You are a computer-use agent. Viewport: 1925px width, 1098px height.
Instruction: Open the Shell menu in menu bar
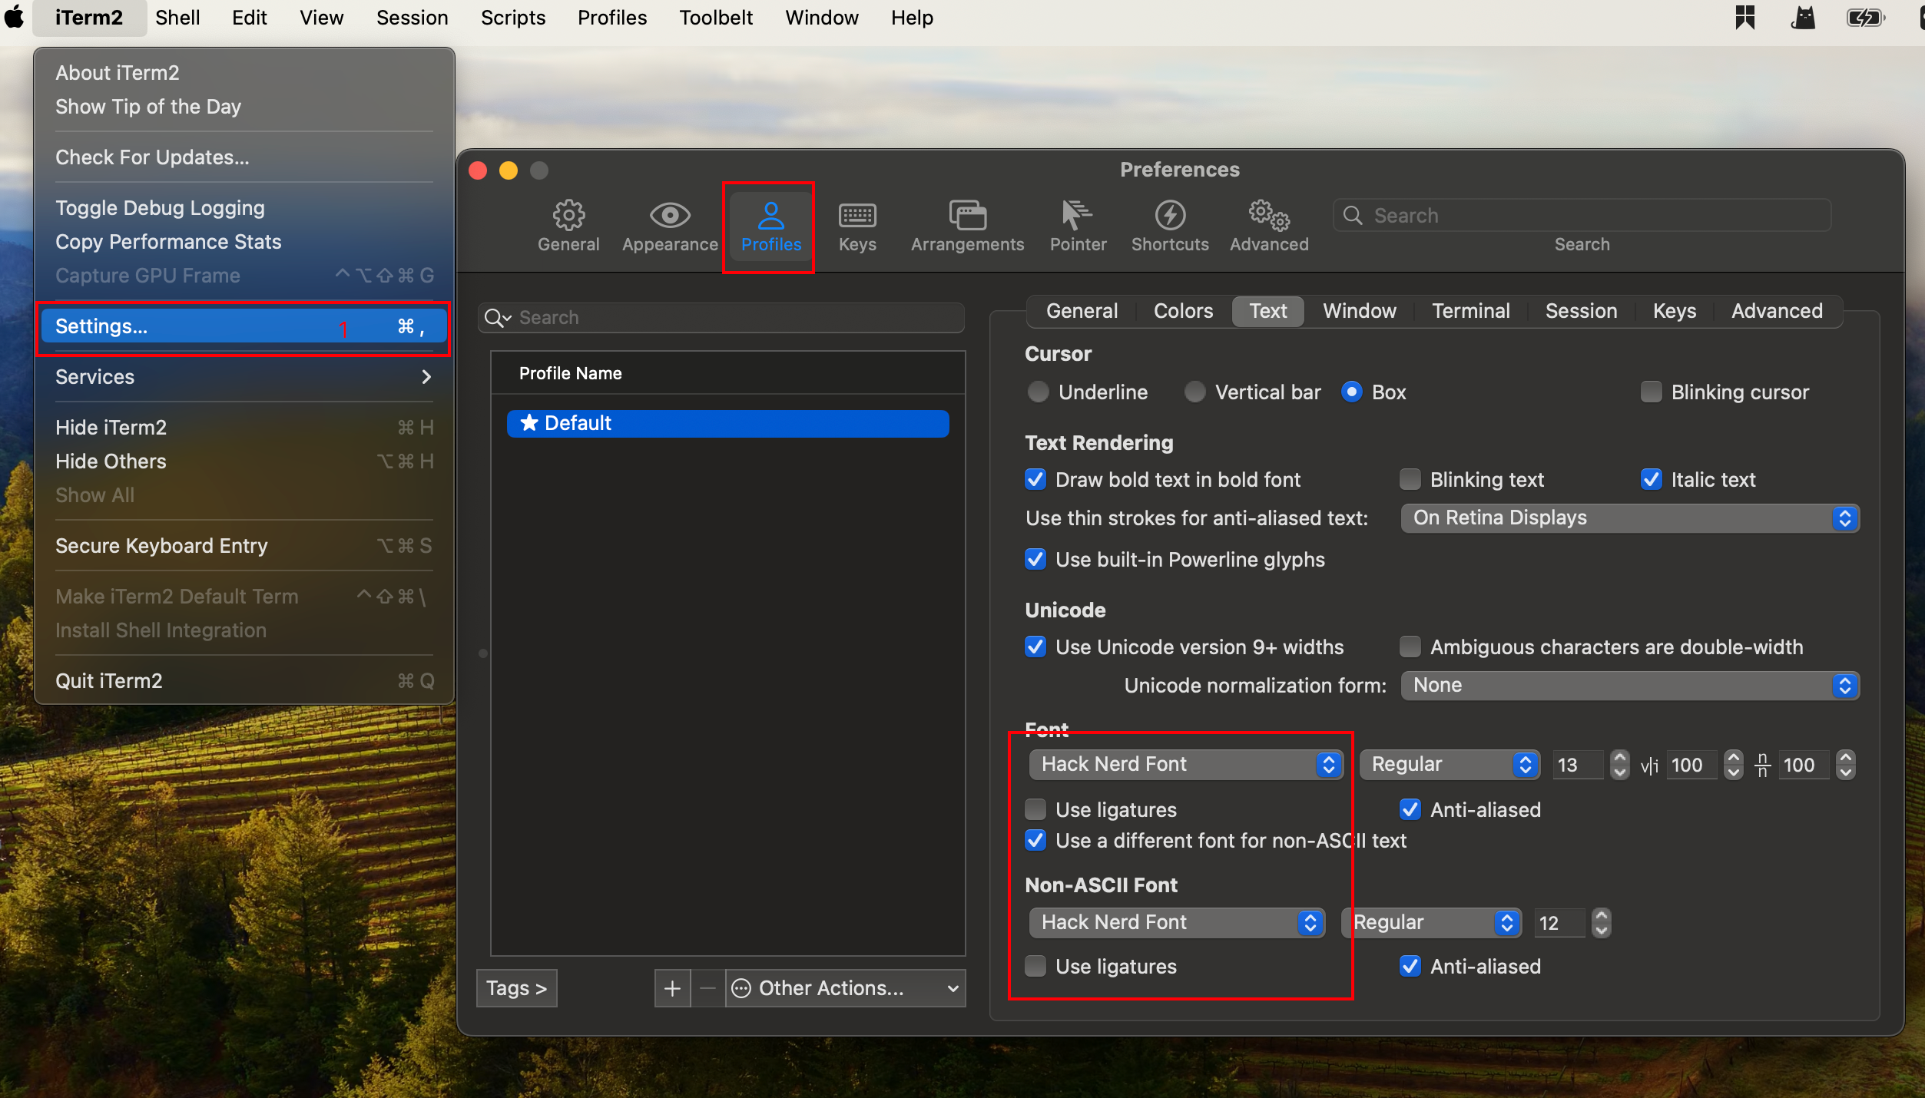click(x=177, y=17)
